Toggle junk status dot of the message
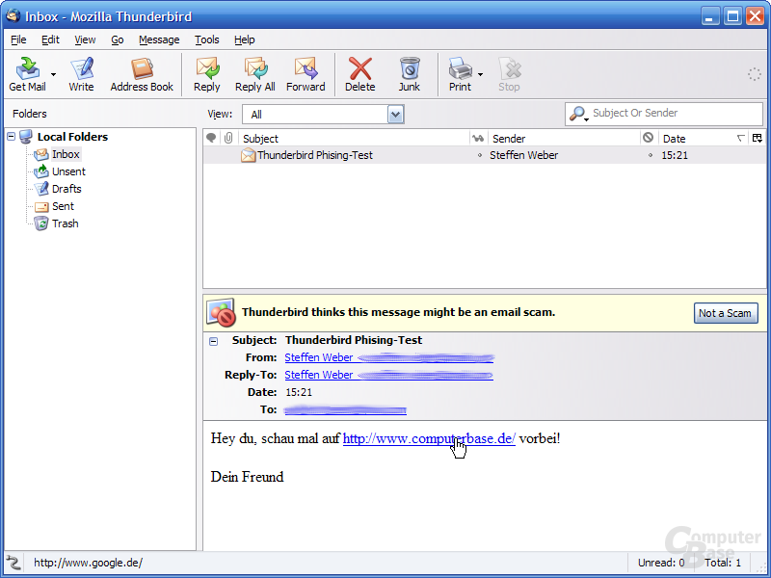 650,155
